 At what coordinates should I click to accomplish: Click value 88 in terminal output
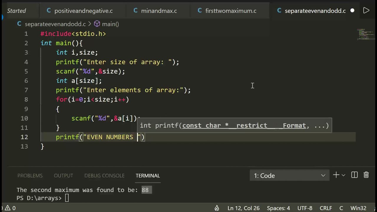pos(145,190)
